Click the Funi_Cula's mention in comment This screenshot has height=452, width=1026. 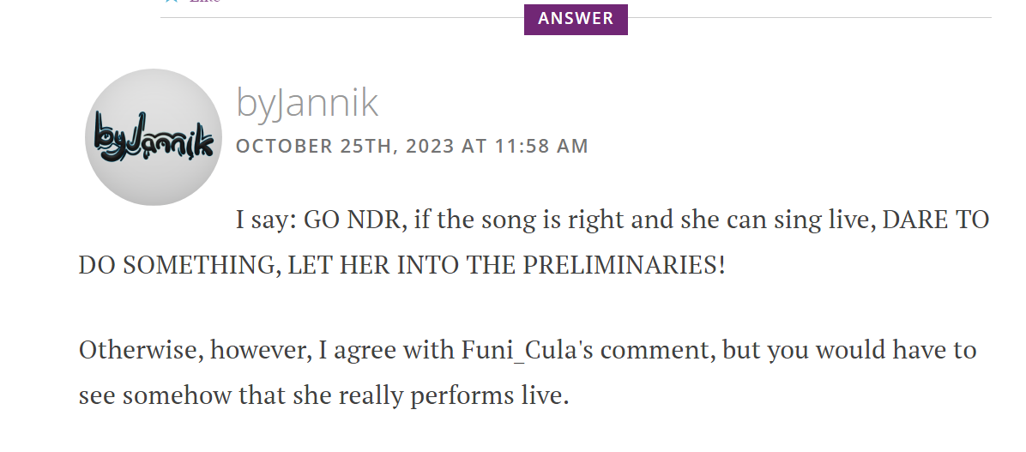click(528, 350)
